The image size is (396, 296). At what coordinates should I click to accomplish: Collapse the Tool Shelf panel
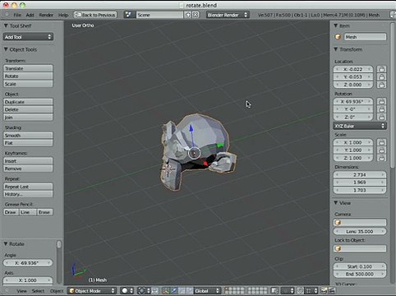click(6, 25)
